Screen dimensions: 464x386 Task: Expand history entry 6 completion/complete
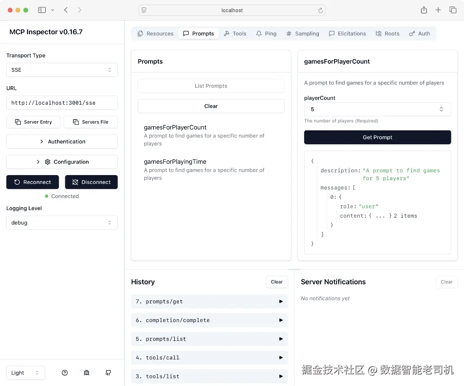209,320
